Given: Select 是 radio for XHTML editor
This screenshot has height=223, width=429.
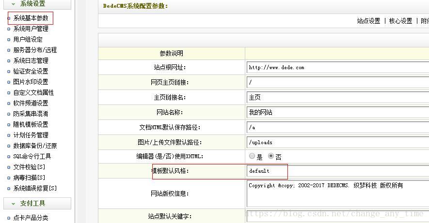Looking at the screenshot, I should coord(252,156).
